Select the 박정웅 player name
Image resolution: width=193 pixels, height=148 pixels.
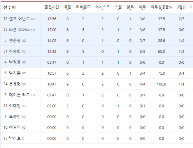(15, 62)
